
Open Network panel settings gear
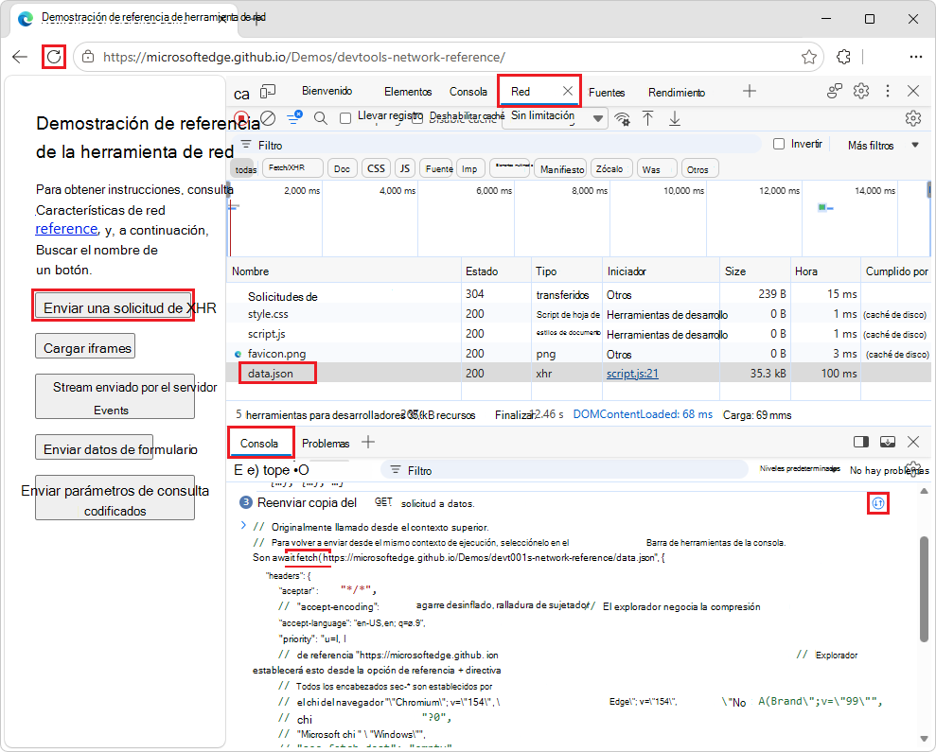coord(912,118)
